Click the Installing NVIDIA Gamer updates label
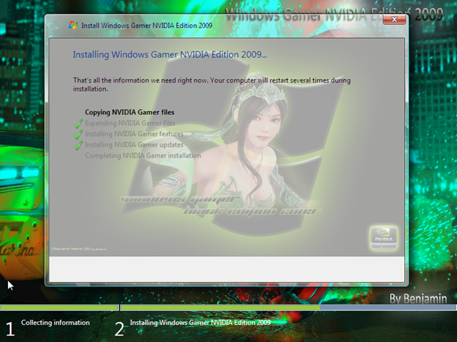The height and width of the screenshot is (342, 457). click(134, 145)
